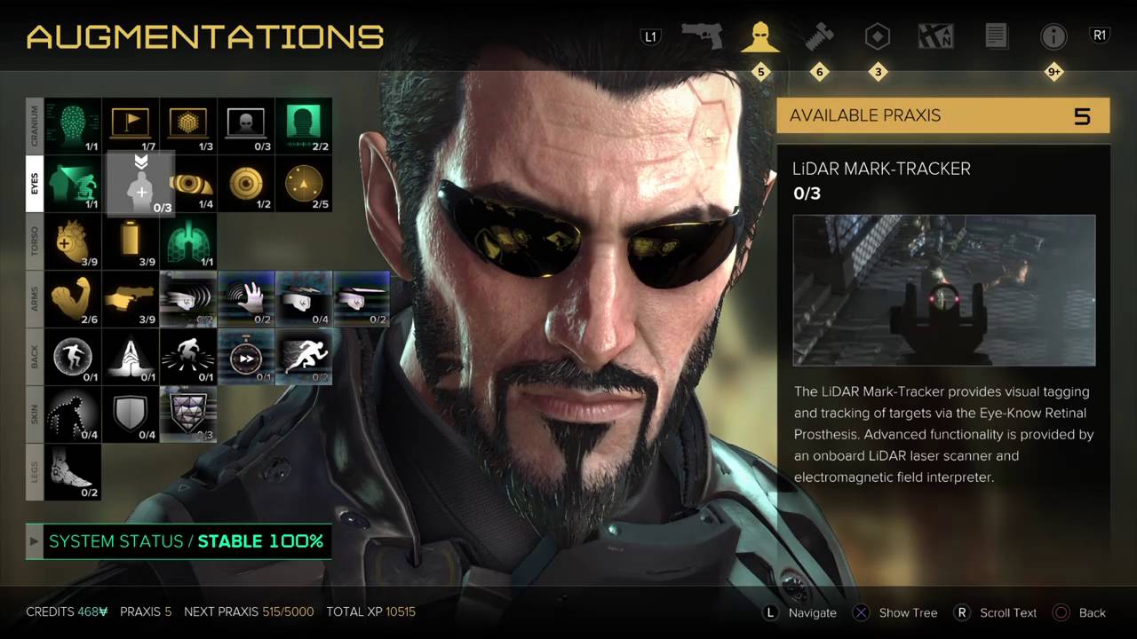Select the heart health augmentation 3/9
This screenshot has width=1137, height=639.
72,241
